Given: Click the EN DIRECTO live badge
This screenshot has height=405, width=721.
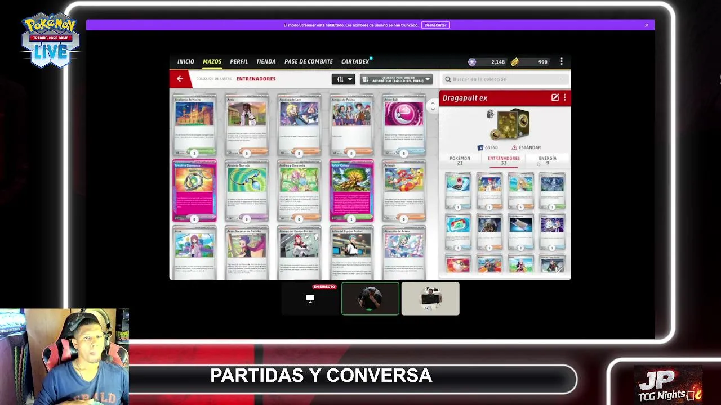Looking at the screenshot, I should click(x=324, y=287).
